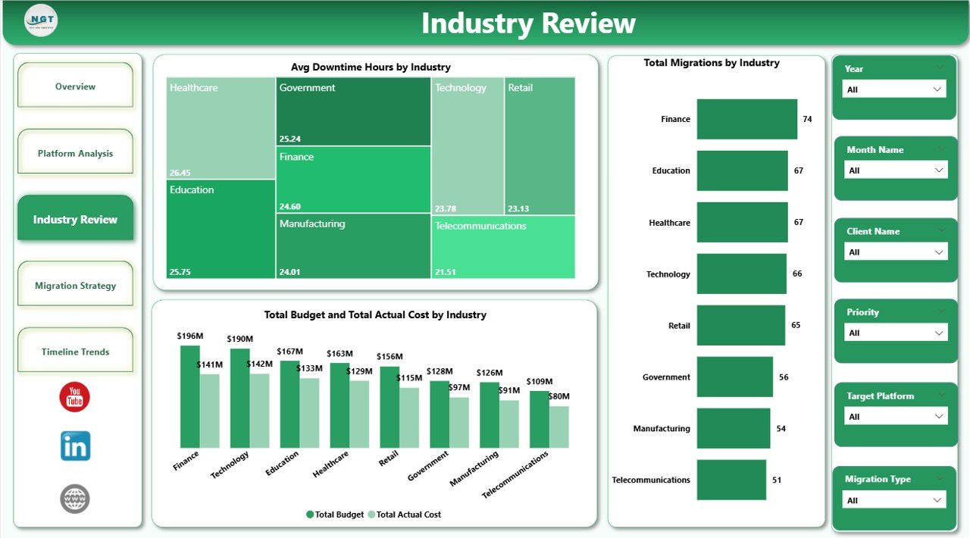Click the Finance bar in Total Migrations chart
This screenshot has height=538, width=970.
(746, 119)
